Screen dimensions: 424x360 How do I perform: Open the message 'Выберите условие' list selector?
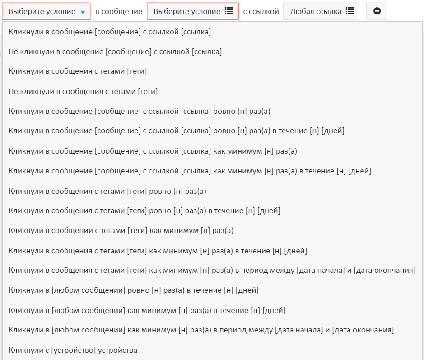[x=193, y=11]
